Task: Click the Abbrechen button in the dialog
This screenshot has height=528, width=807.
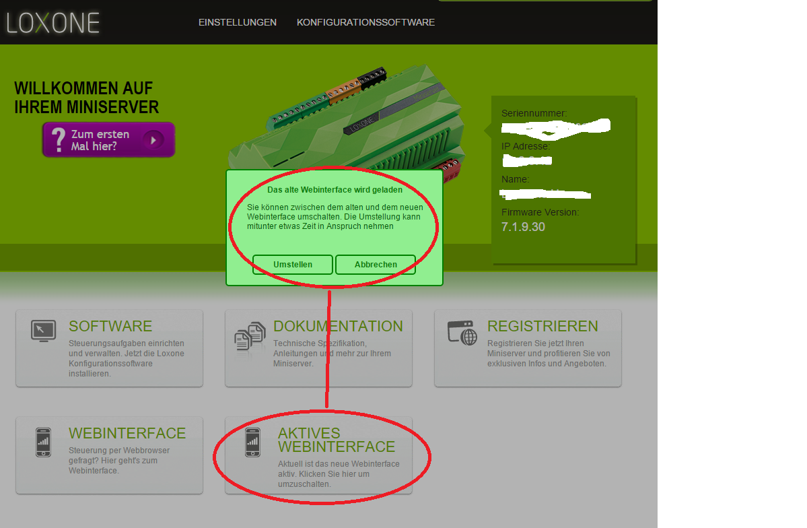Action: pos(376,264)
